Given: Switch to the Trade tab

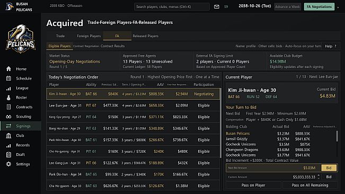Looking at the screenshot, I should point(60,36).
